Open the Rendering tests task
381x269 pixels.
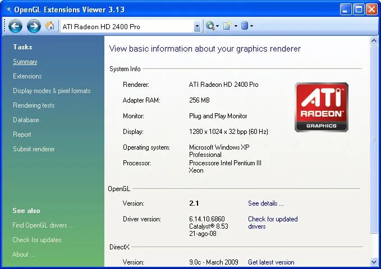(34, 105)
